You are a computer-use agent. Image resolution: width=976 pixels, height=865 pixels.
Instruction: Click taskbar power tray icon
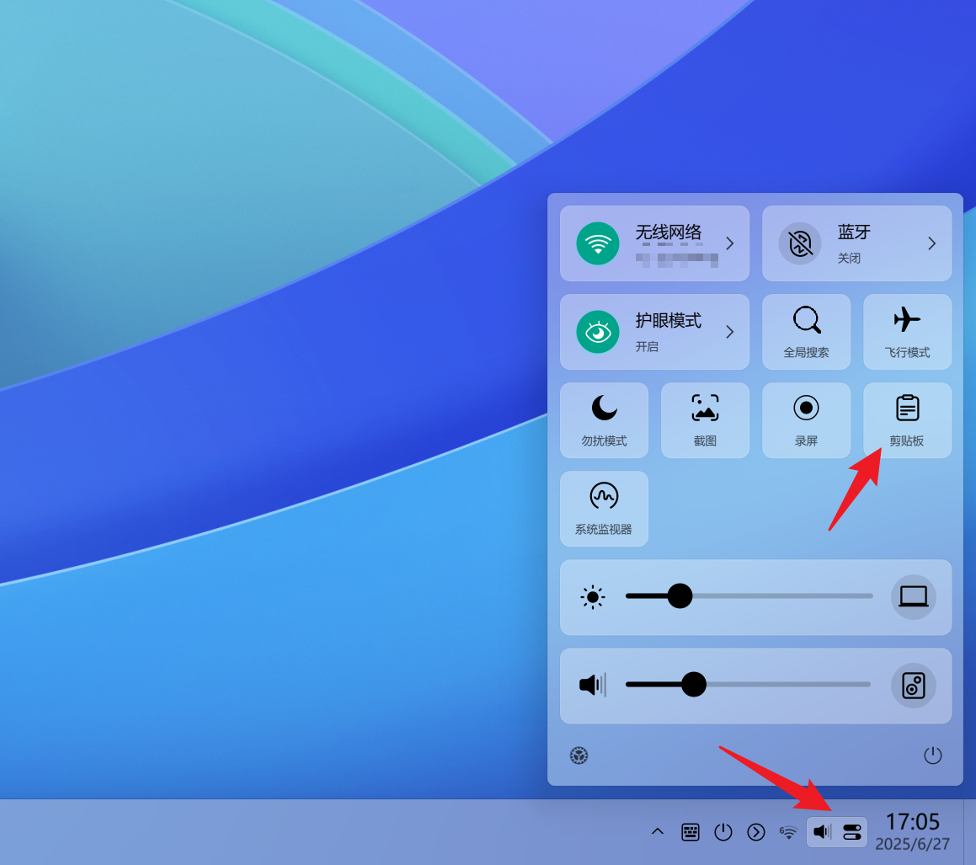point(723,832)
